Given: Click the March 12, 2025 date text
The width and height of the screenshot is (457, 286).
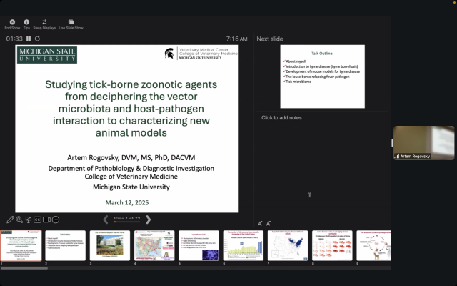Looking at the screenshot, I should 127,202.
